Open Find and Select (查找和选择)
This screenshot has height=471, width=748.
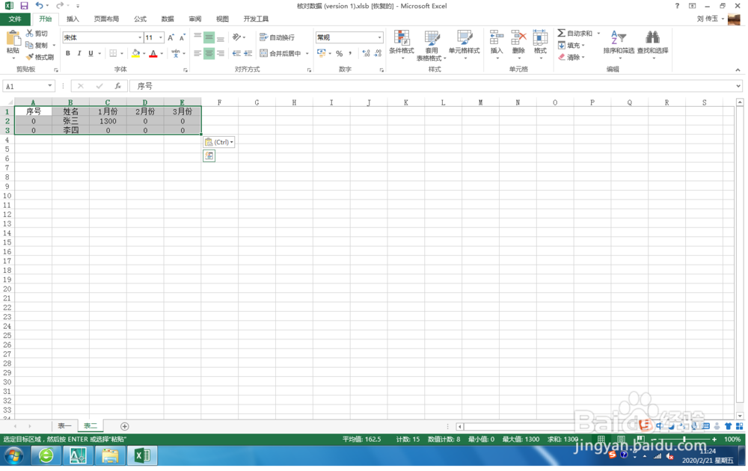tap(652, 44)
